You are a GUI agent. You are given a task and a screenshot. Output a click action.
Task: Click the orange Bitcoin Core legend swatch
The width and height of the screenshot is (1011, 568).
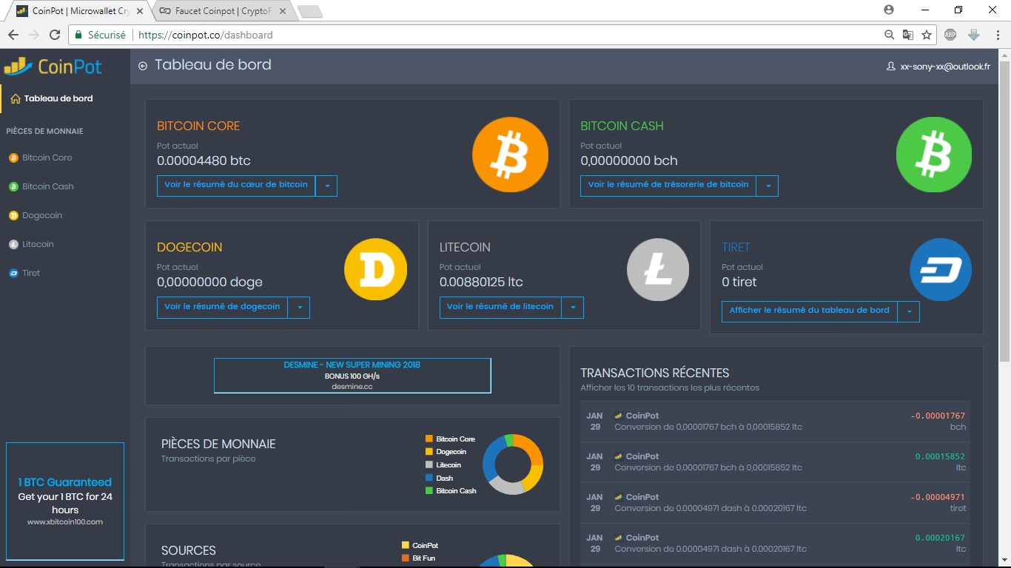click(429, 439)
